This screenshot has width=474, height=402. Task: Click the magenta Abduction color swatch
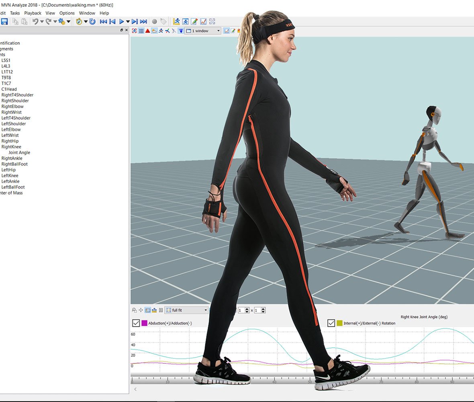coord(144,323)
